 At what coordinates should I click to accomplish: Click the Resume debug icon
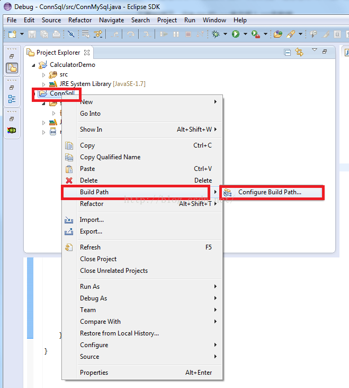pyautogui.click(x=164, y=34)
